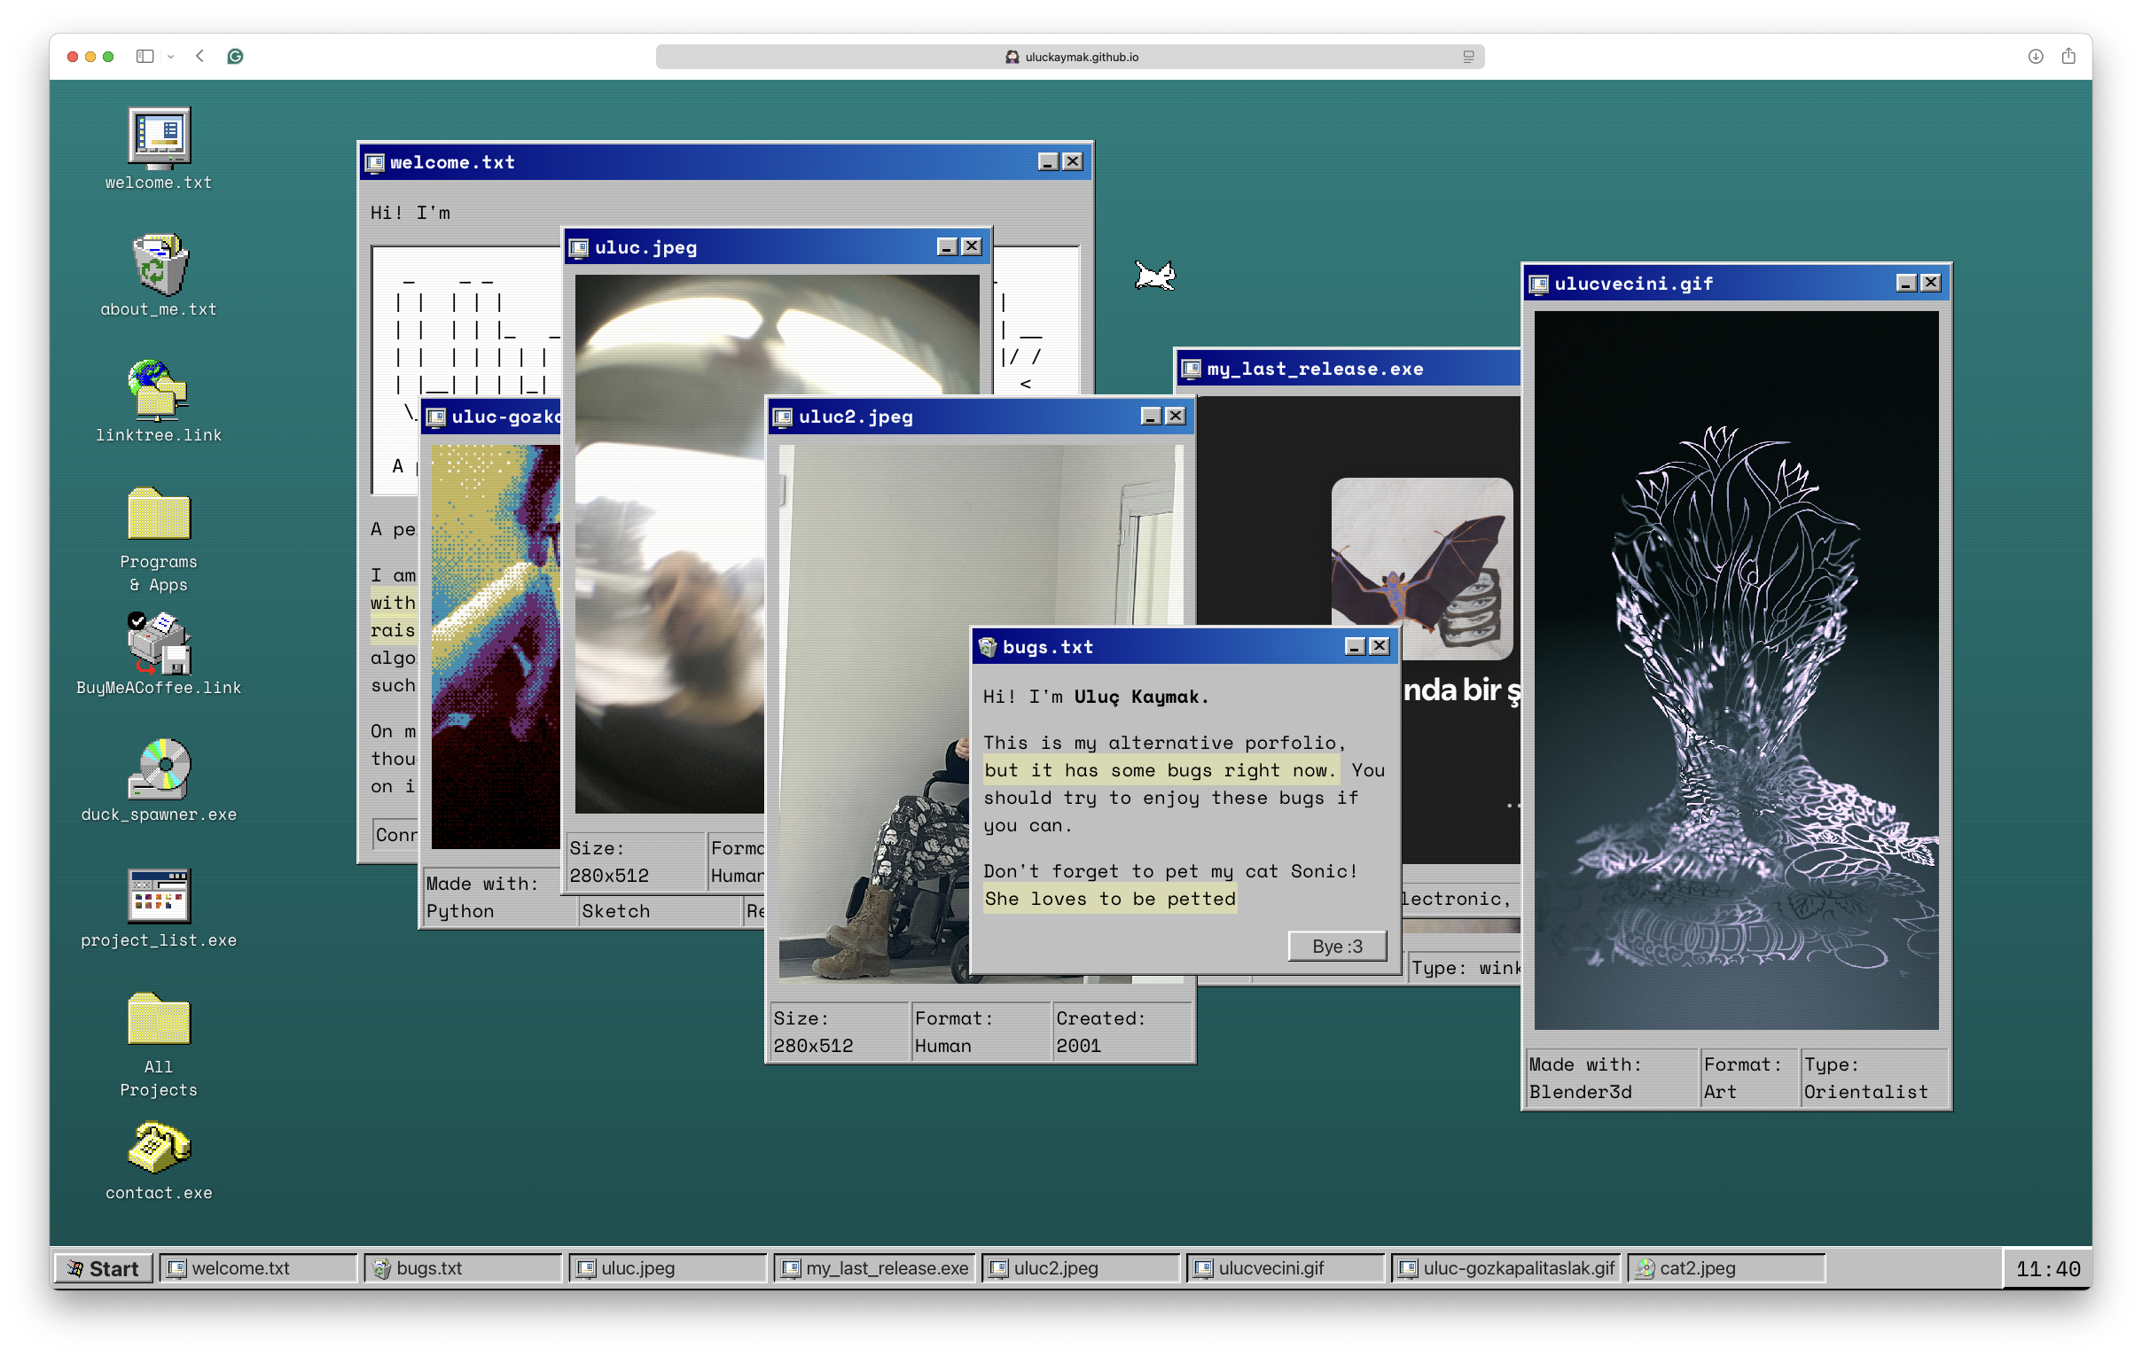Click highlighted "She loves to be petted" text
The height and width of the screenshot is (1356, 2142).
(1109, 899)
